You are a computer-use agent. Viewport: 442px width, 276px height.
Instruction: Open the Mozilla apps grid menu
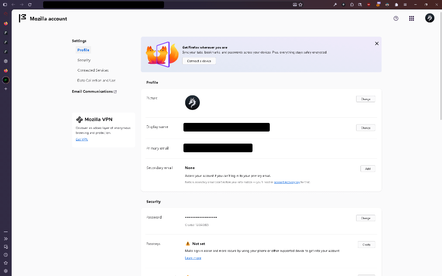pos(411,18)
